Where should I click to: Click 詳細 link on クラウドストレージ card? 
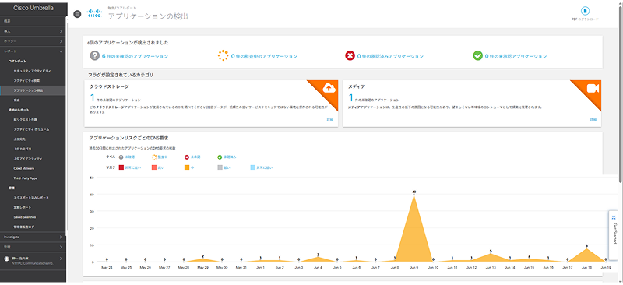click(330, 119)
